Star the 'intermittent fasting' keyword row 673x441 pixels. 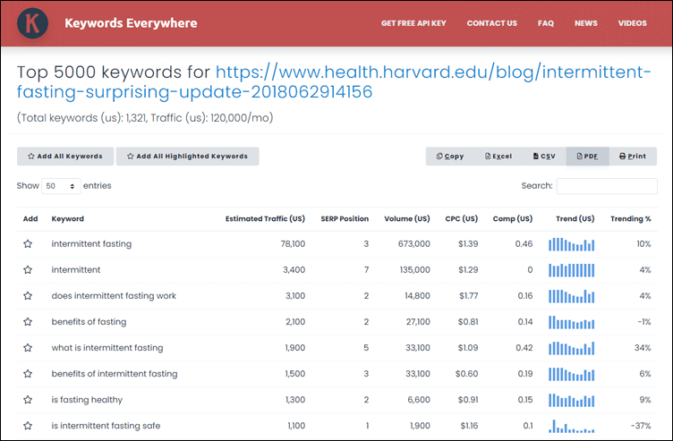(28, 244)
